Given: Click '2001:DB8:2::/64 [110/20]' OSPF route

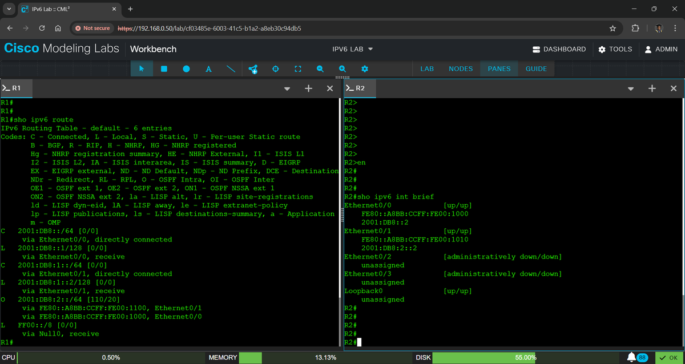Looking at the screenshot, I should 68,300.
